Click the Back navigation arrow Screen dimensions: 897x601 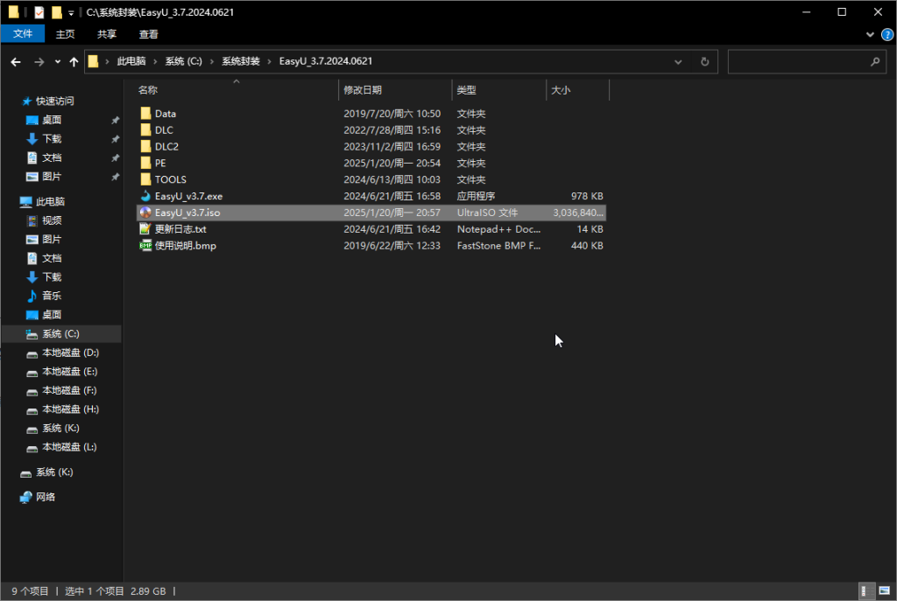click(16, 62)
